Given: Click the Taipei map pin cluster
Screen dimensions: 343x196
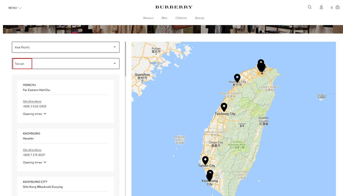Looking at the screenshot, I should click(261, 65).
